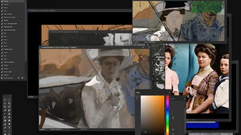Activate the jpg document window title bar
The width and height of the screenshot is (241, 135).
(x=90, y=32)
